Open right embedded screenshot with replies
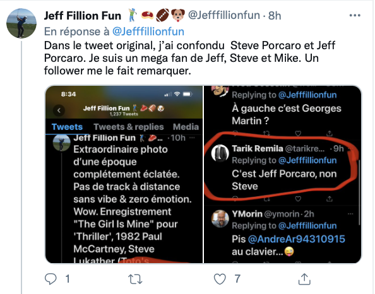Image resolution: width=375 pixels, height=294 pixels. [282, 175]
